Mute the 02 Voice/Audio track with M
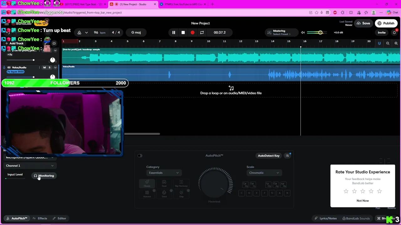This screenshot has width=401, height=225. (x=44, y=67)
